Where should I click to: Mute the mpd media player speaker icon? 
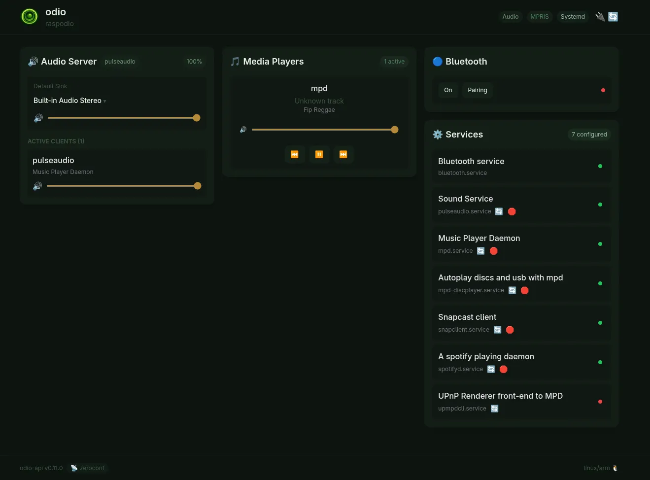click(243, 130)
